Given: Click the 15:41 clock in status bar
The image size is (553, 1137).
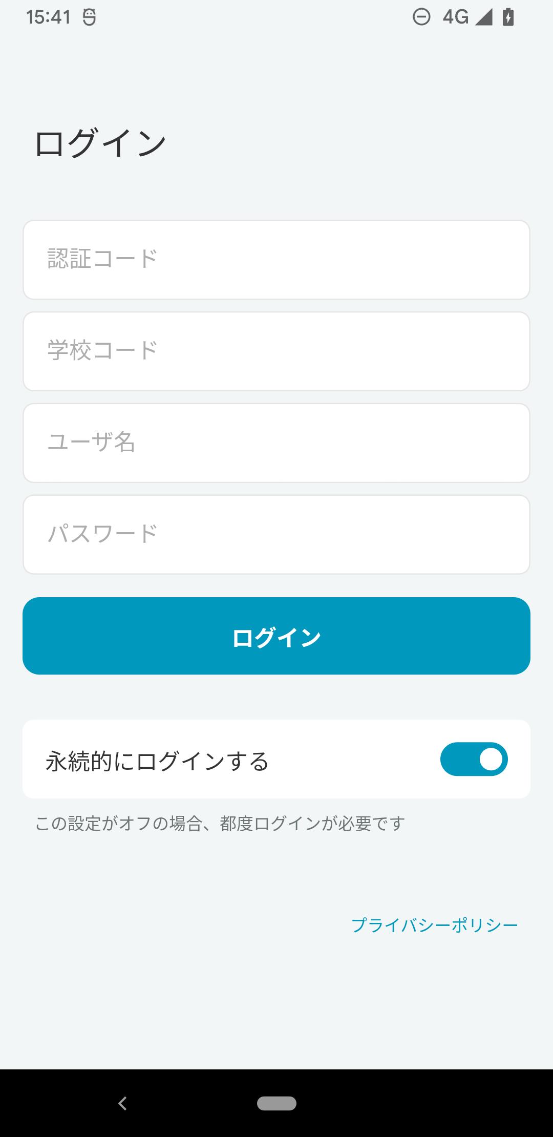Looking at the screenshot, I should [x=48, y=17].
